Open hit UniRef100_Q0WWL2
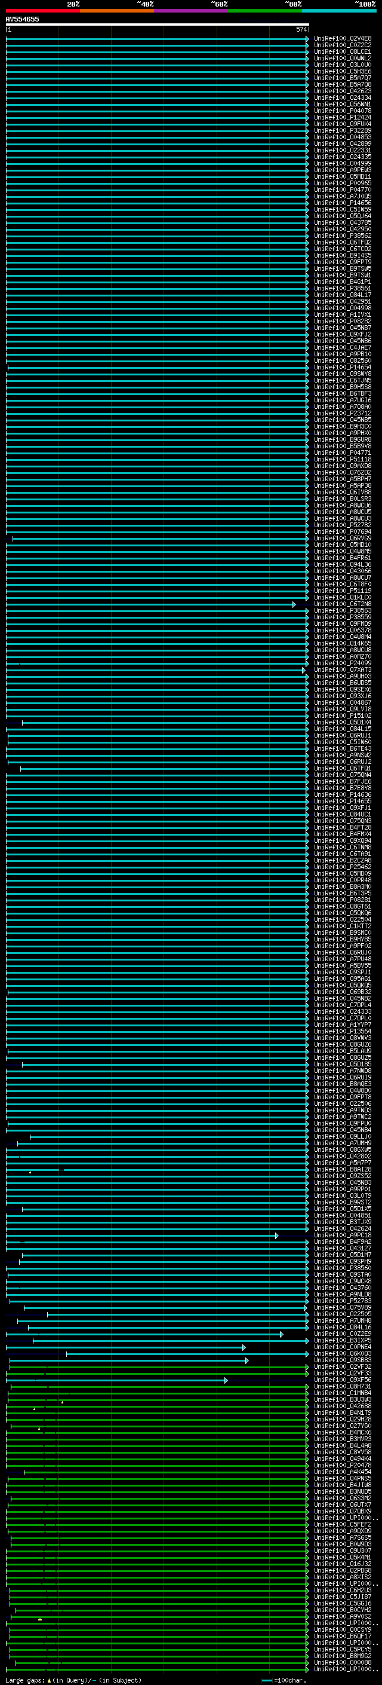This screenshot has width=382, height=1685. [343, 58]
